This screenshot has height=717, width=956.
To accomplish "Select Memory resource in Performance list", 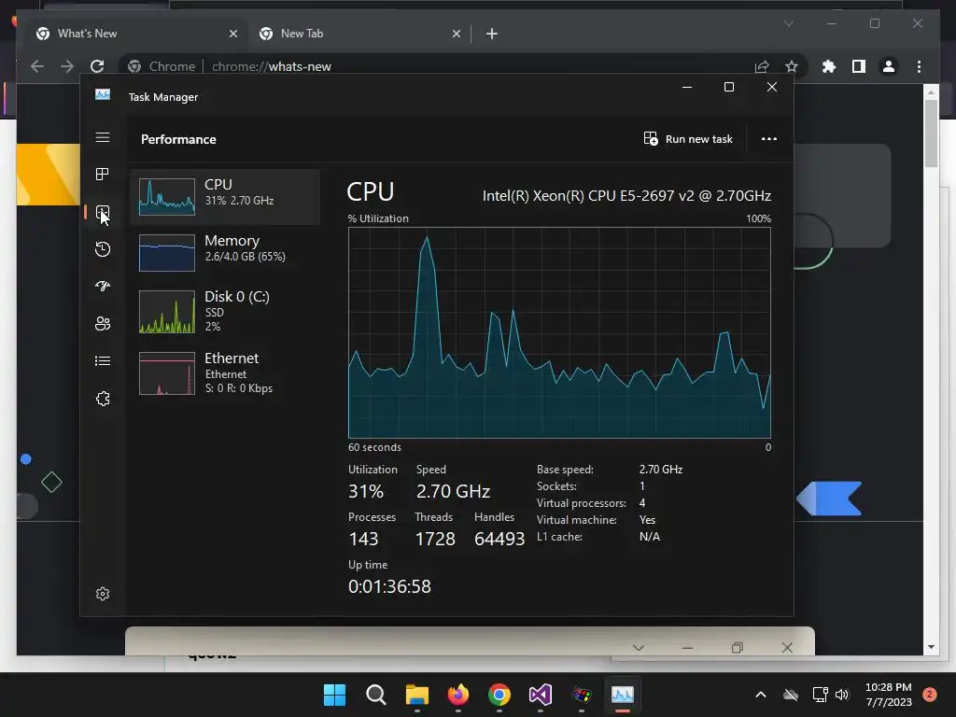I will tap(225, 252).
